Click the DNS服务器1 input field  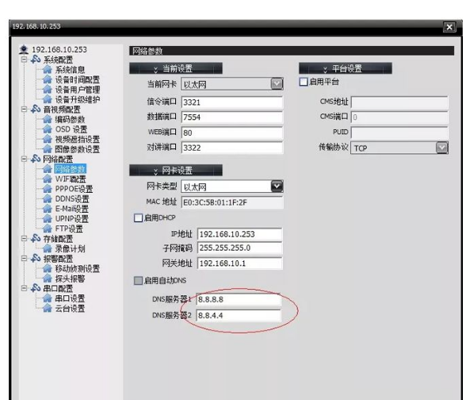[x=239, y=299]
